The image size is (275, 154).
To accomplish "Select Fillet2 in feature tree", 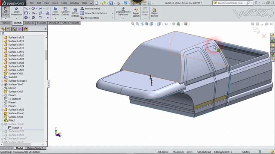I will click(9, 121).
